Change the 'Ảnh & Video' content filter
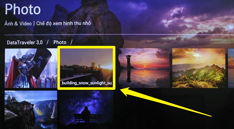The image size is (234, 129). [x=18, y=24]
